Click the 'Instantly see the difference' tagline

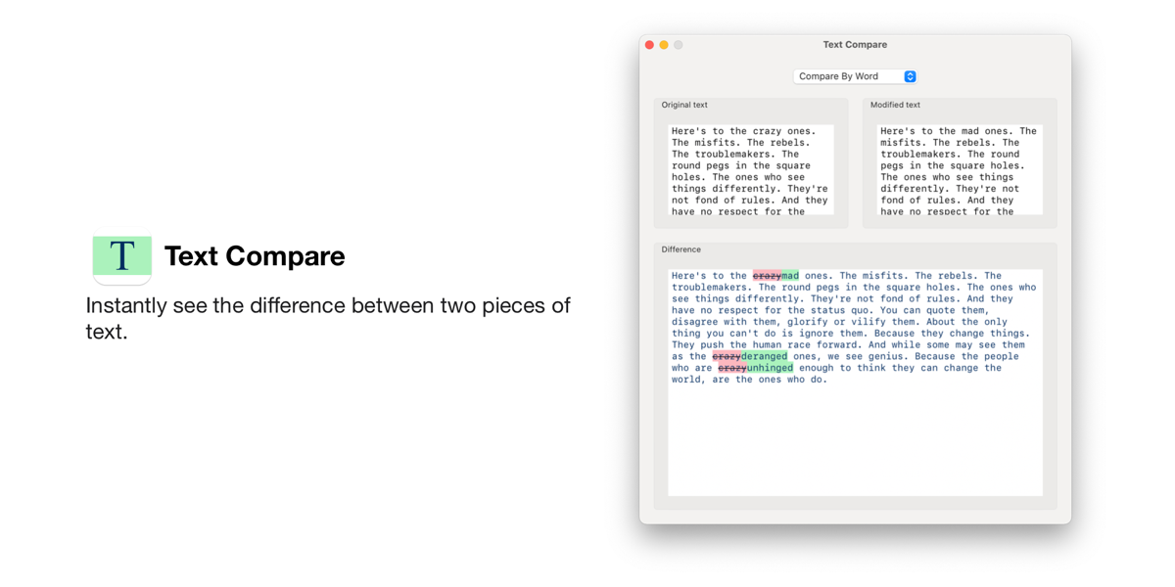click(x=328, y=318)
